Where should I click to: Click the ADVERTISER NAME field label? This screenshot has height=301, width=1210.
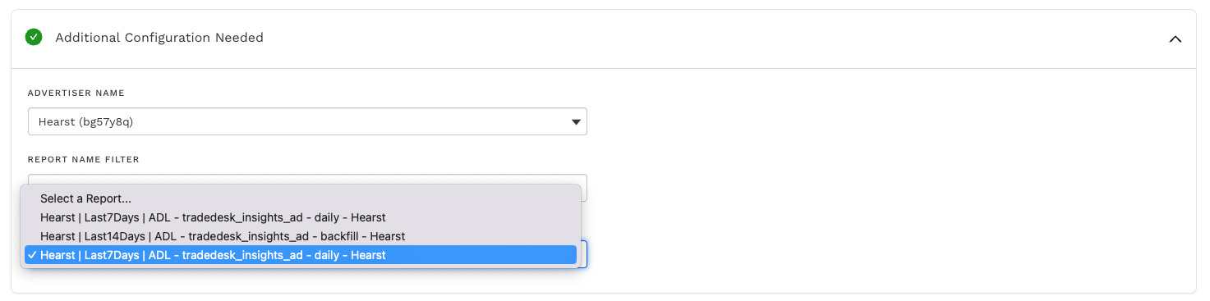76,93
